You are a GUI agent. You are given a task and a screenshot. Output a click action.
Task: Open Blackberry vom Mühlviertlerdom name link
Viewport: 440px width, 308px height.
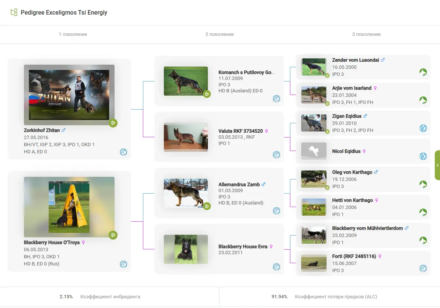click(x=367, y=228)
